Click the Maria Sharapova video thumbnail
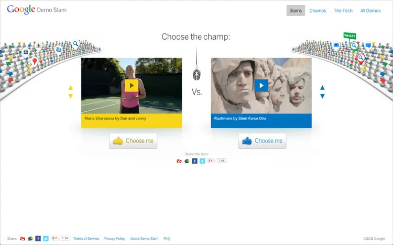The image size is (393, 245). 132,86
